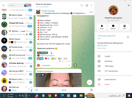Click Leave channel

113,79
